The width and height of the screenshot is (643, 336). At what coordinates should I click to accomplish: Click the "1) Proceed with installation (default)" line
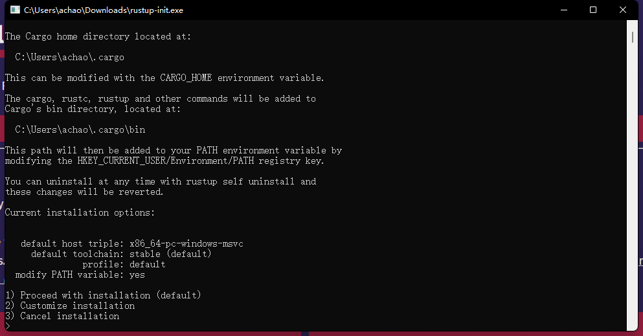(104, 295)
